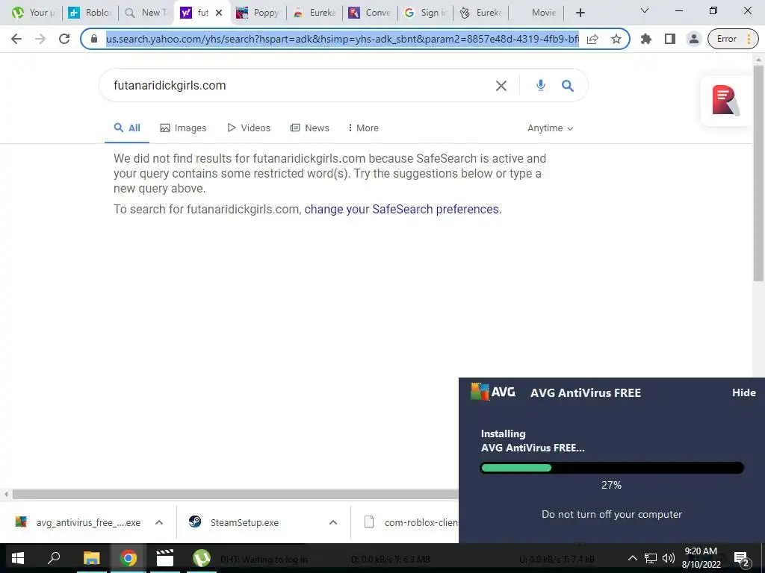765x573 pixels.
Task: Hide the AVG AntiVirus installer popup
Action: (743, 392)
